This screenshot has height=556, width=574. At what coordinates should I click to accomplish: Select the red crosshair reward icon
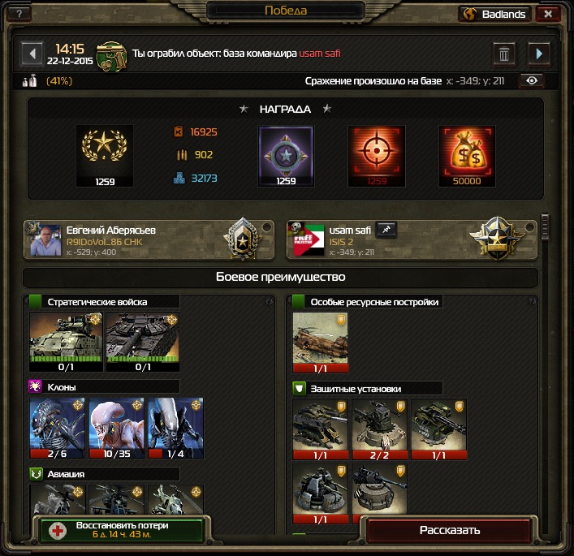(x=377, y=156)
